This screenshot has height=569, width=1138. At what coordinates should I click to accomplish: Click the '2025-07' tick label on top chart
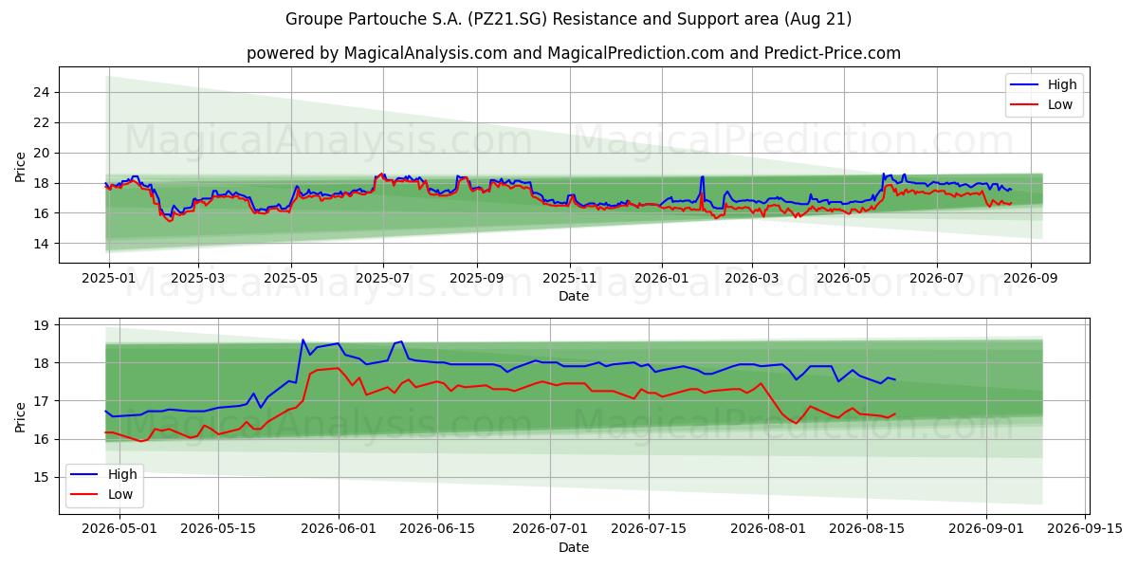pyautogui.click(x=383, y=278)
